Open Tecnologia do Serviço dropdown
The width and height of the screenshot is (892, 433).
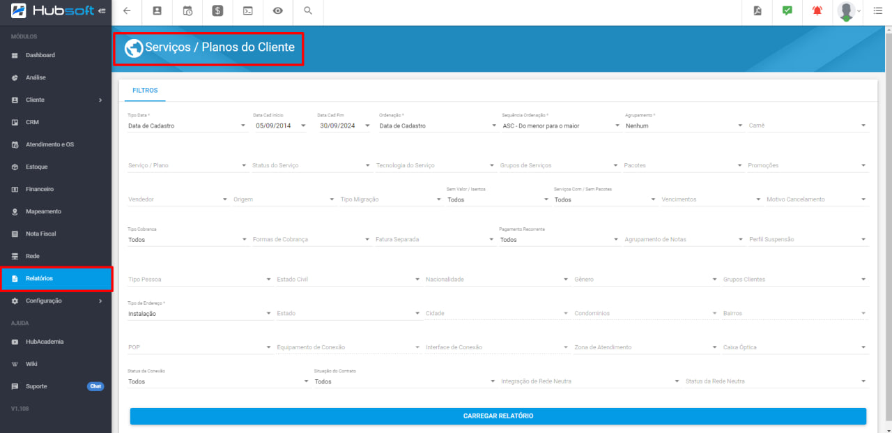[x=436, y=165]
